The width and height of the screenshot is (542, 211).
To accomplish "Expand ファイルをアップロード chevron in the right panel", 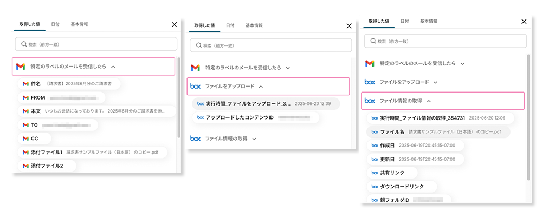I will [436, 82].
